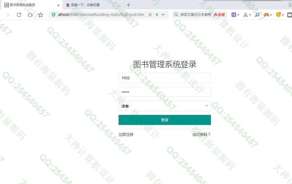
Task: Open the 读者 role dropdown
Action: [165, 106]
